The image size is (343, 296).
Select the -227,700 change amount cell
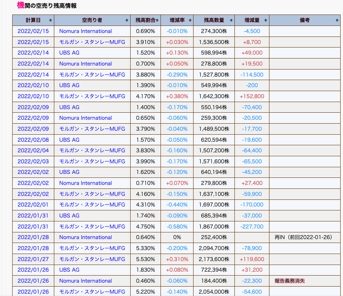point(252,227)
